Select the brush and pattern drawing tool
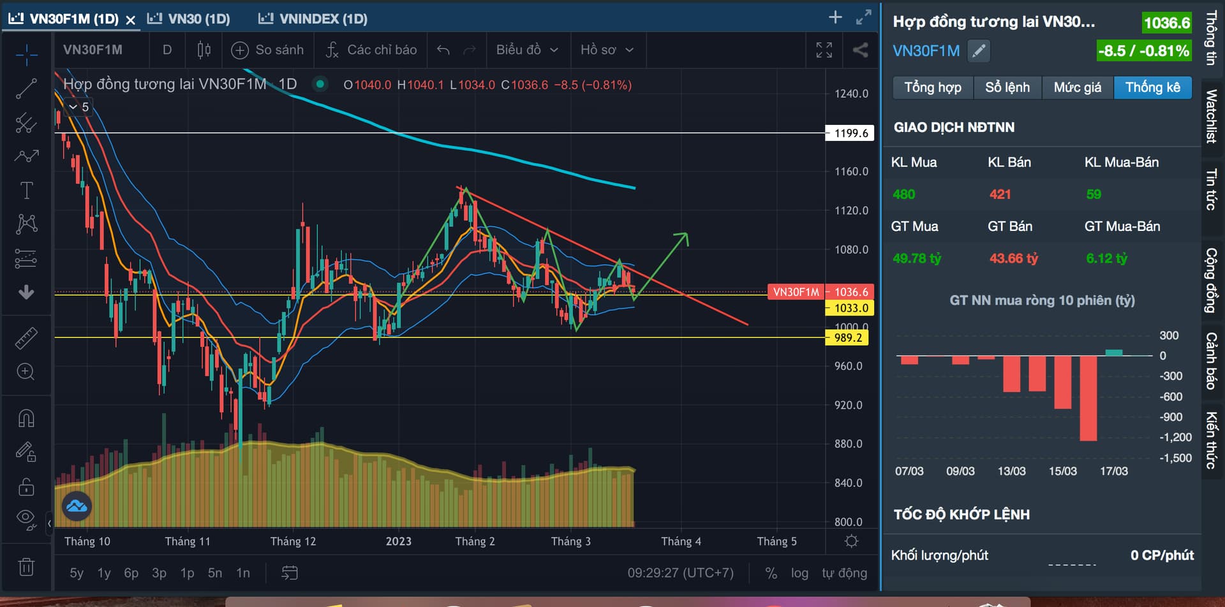The width and height of the screenshot is (1225, 607). pos(26,156)
